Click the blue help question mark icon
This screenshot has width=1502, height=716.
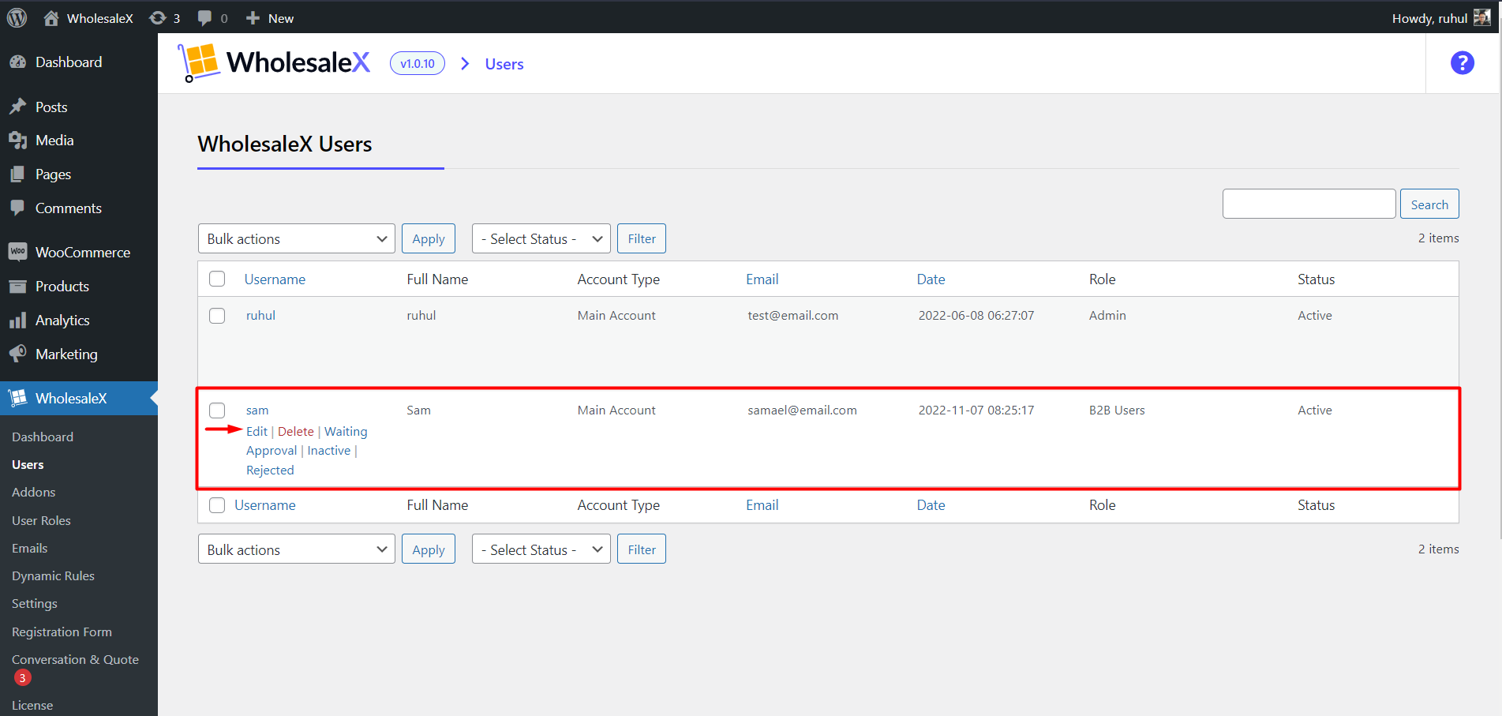point(1462,63)
